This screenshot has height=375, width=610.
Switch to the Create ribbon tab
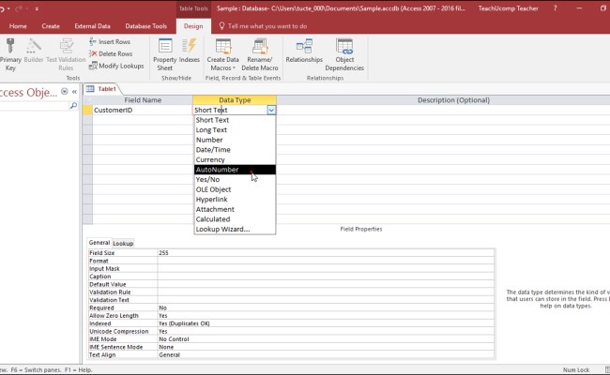(51, 26)
